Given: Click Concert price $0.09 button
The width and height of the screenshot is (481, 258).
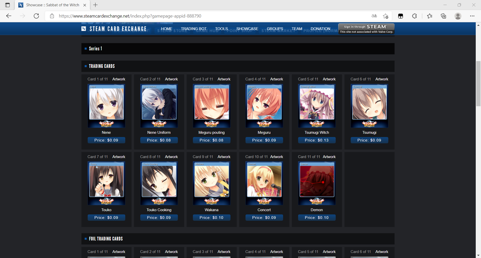Looking at the screenshot, I should click(x=264, y=218).
